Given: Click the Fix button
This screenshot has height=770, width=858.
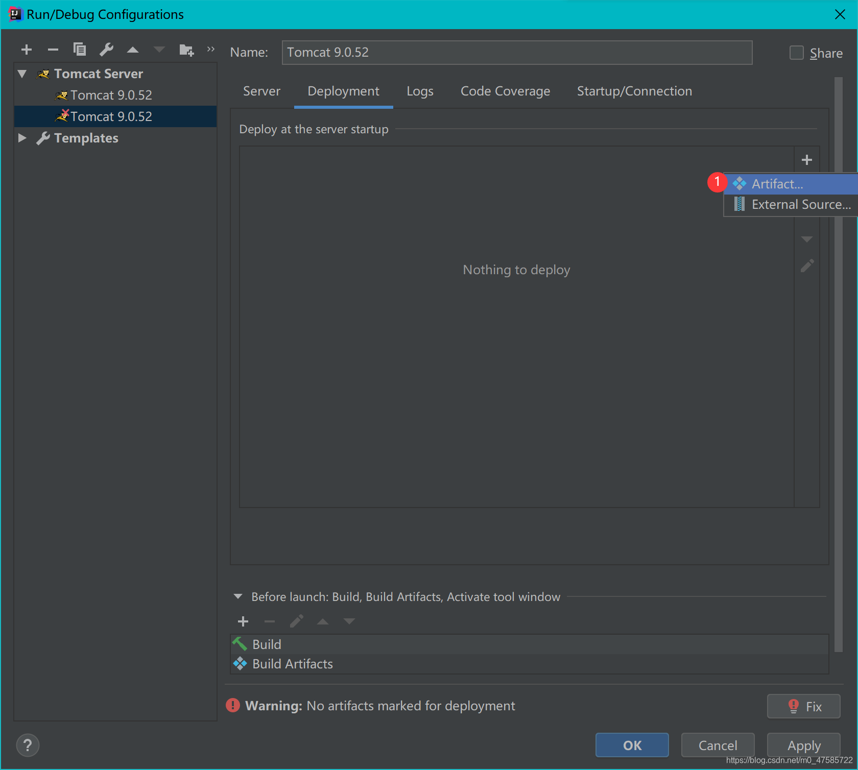Looking at the screenshot, I should 803,706.
